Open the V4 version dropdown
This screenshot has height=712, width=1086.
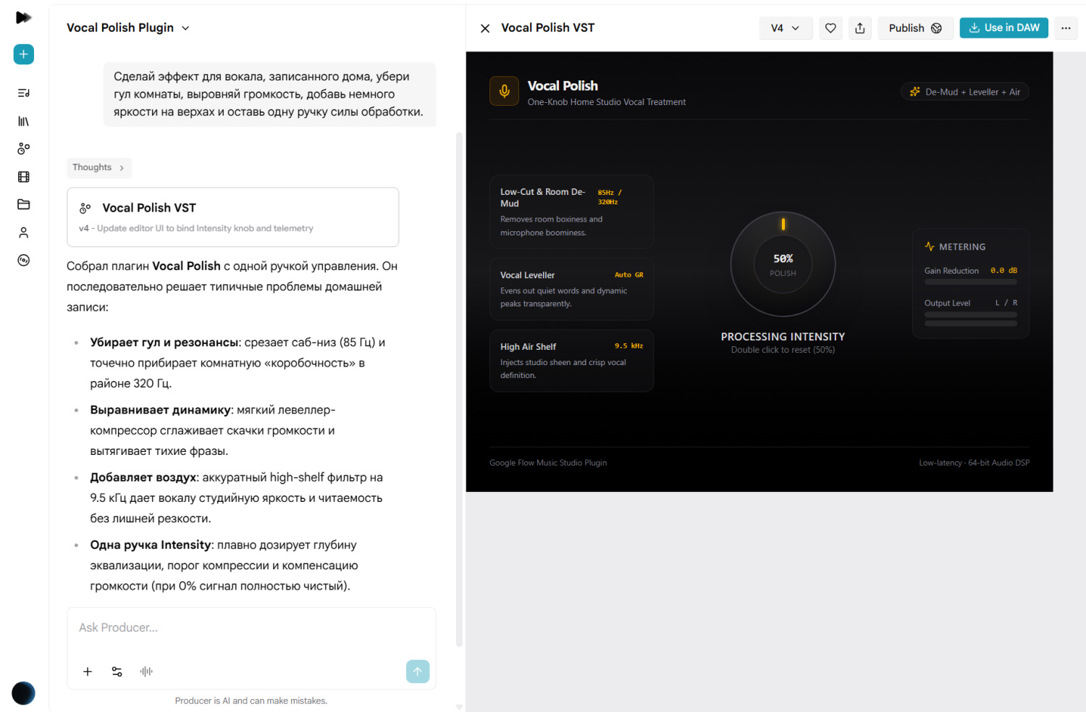786,28
